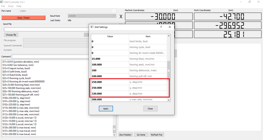Click the Grbl Controller app icon in title bar

pos(2,2)
